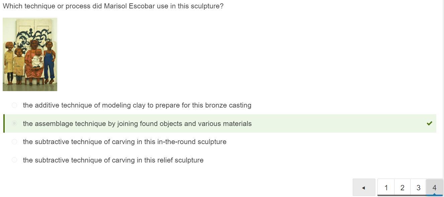444x197 pixels.
Task: Click the highlighted green answer row background
Action: click(220, 123)
